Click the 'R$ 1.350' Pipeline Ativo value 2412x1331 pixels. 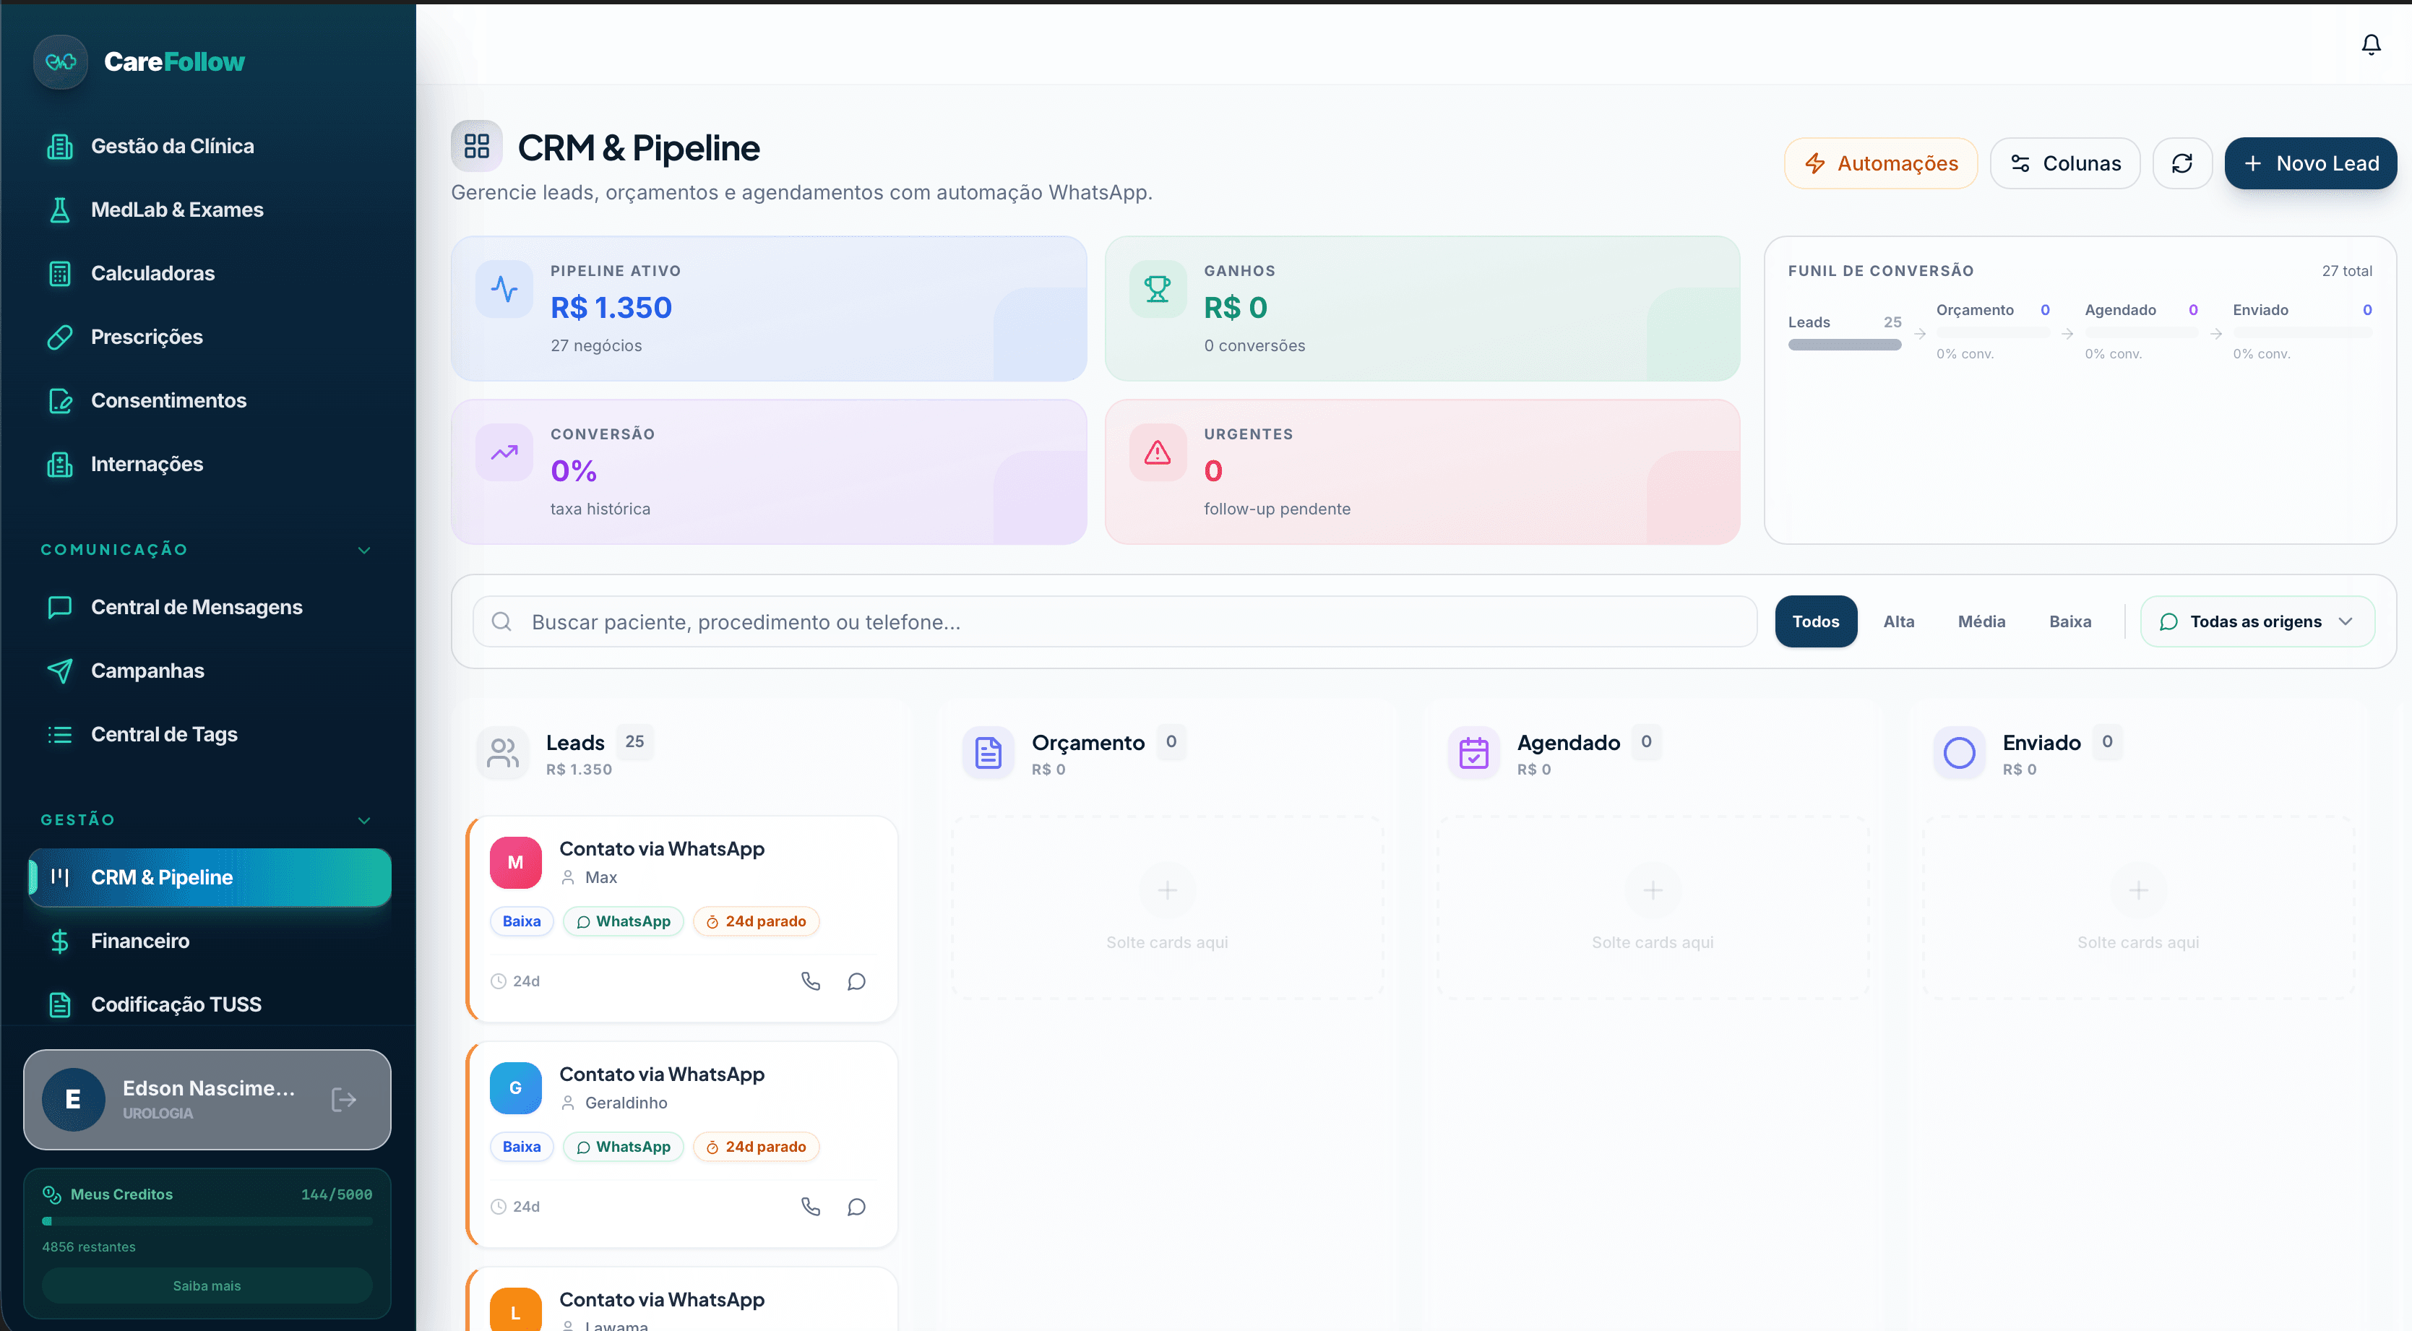(x=611, y=307)
